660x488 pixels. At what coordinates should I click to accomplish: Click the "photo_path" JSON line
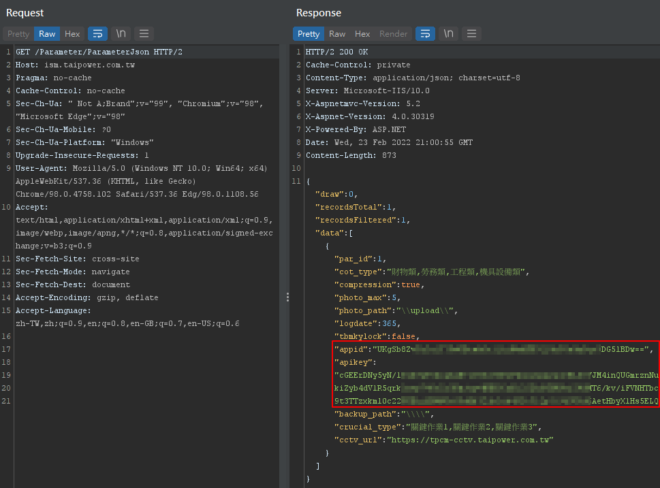pyautogui.click(x=396, y=310)
